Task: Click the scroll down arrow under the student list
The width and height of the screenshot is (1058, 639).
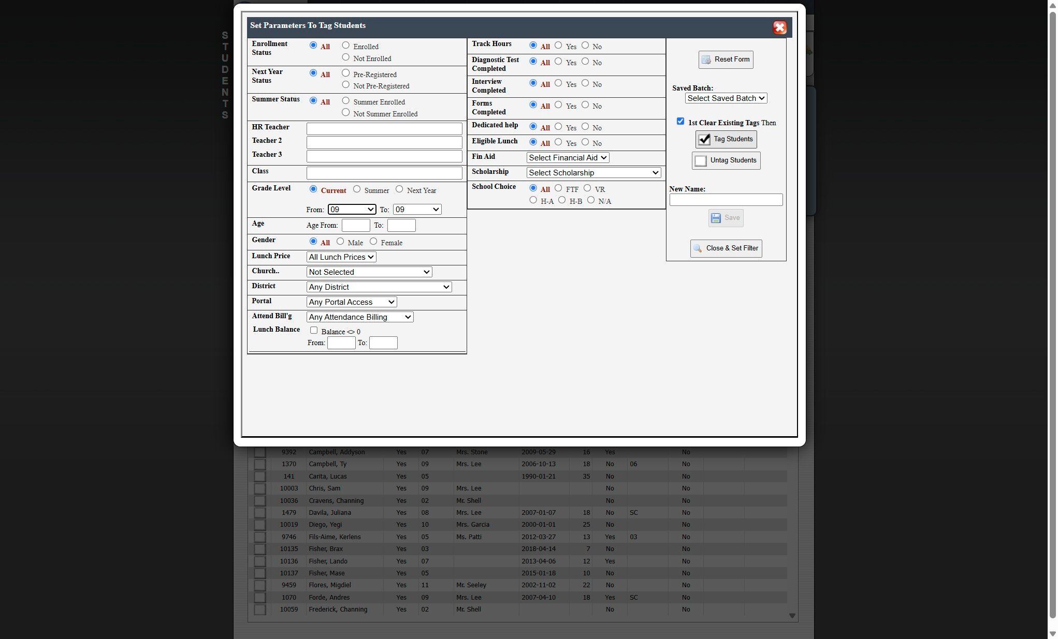Action: point(792,616)
